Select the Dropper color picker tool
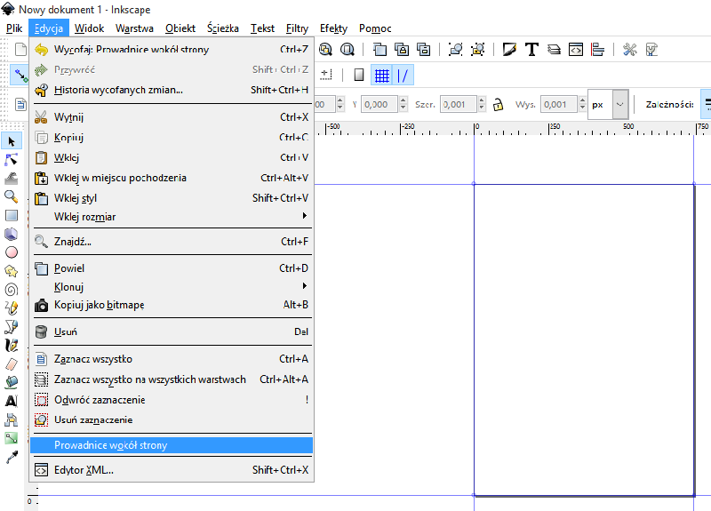This screenshot has height=511, width=711. pos(12,457)
